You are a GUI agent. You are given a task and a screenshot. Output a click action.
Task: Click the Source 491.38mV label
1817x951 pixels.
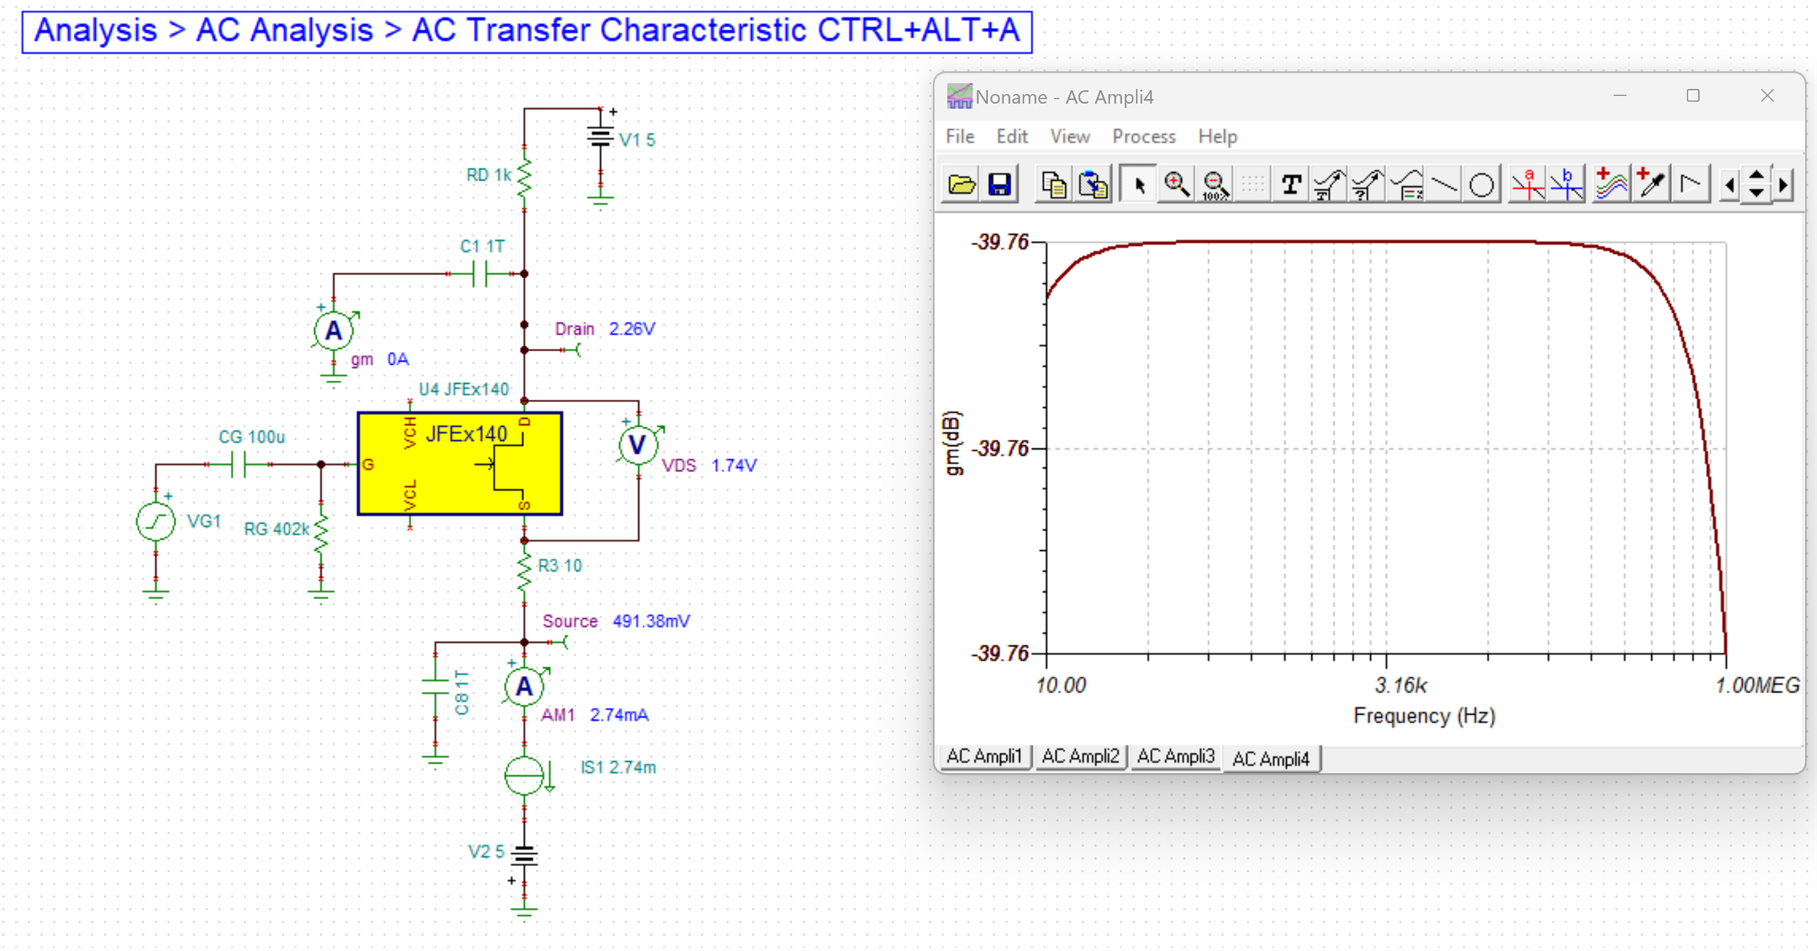[x=616, y=622]
